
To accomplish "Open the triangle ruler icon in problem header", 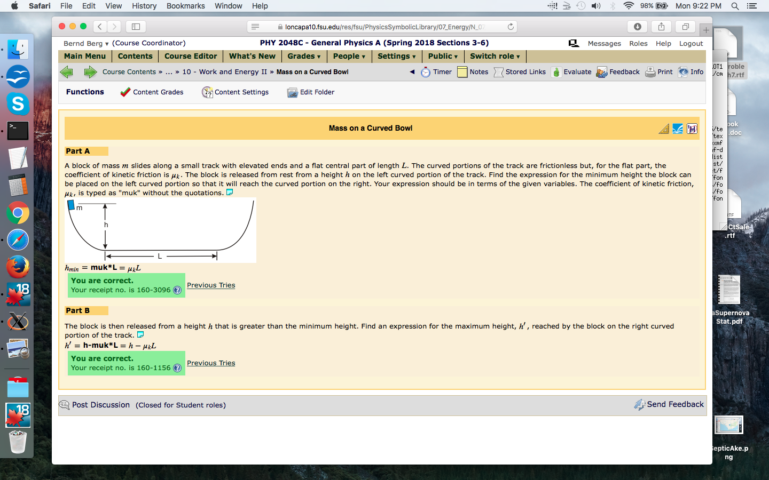I will pyautogui.click(x=664, y=129).
